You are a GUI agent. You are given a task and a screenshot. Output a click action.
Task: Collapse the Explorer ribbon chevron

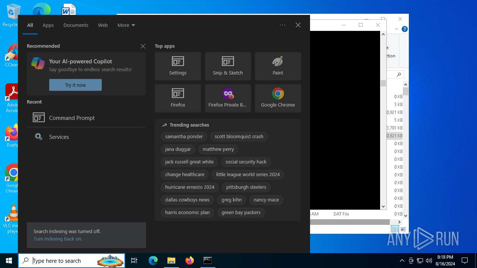[397, 29]
